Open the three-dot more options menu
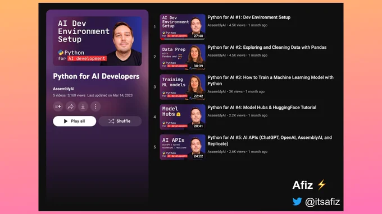 point(95,106)
